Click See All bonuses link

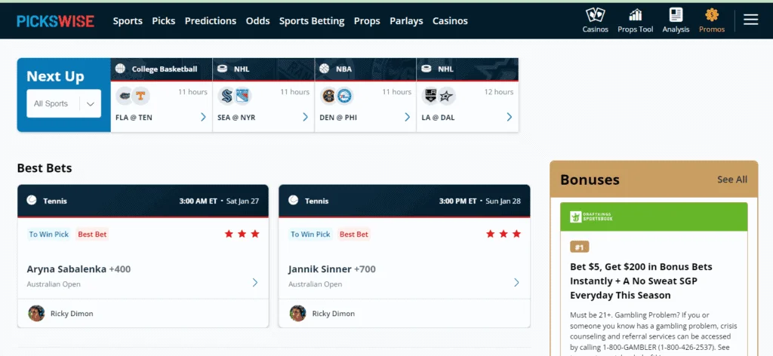click(x=731, y=180)
